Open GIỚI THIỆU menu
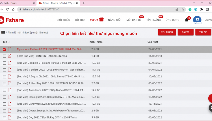 pos(63,20)
